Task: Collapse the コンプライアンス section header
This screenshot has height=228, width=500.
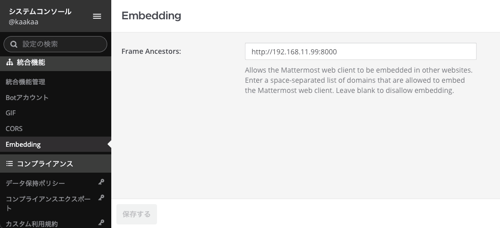Action: (55, 164)
